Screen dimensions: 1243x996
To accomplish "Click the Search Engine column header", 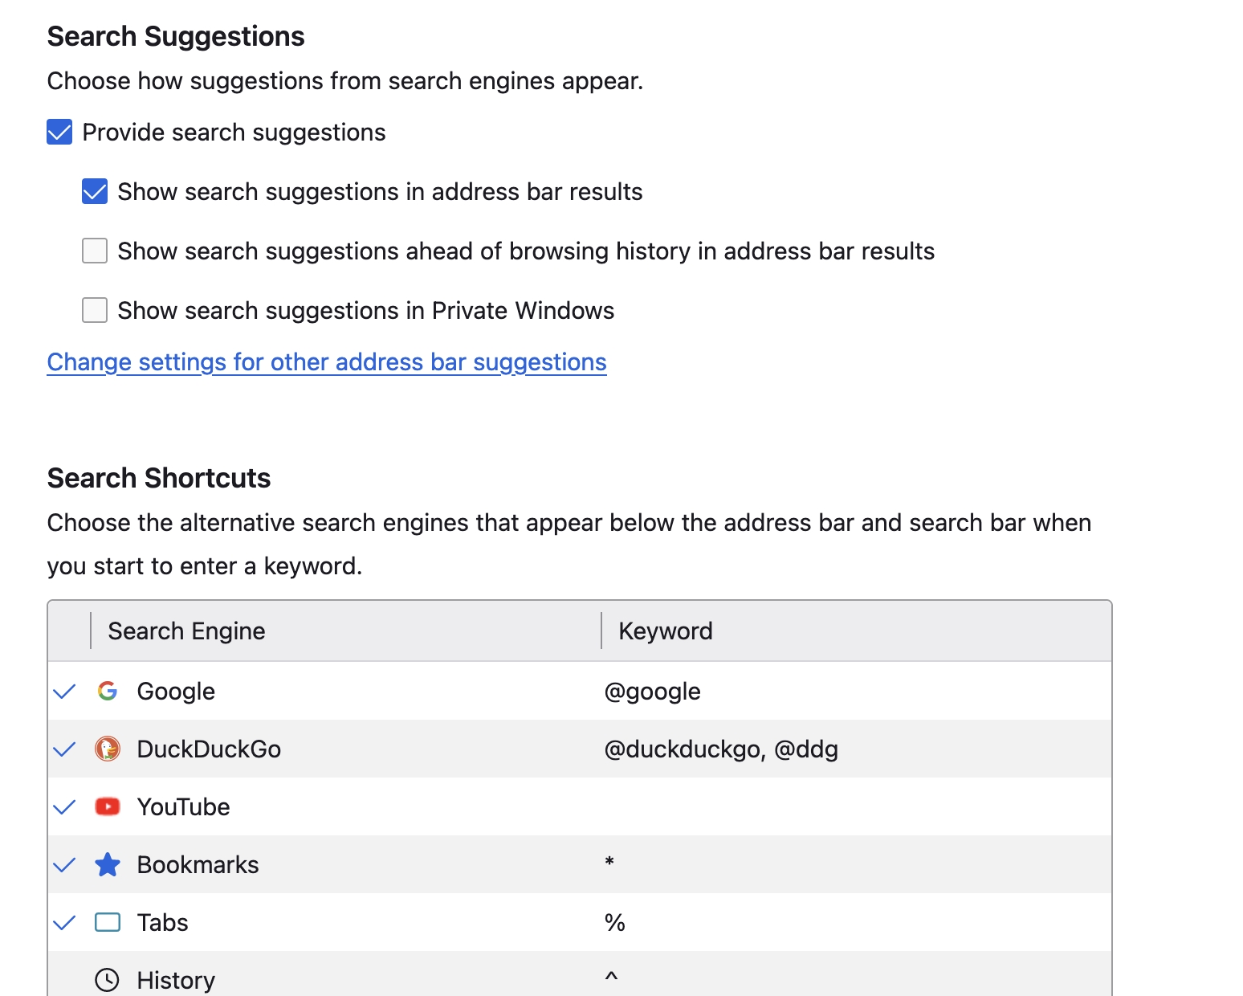I will 186,631.
